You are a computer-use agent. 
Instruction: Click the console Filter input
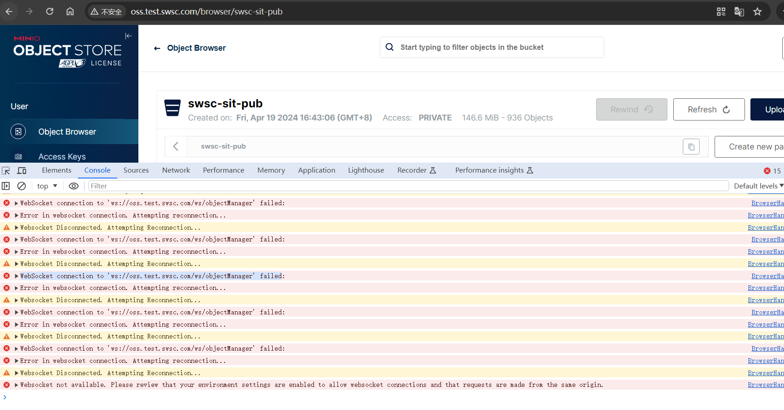click(x=408, y=186)
